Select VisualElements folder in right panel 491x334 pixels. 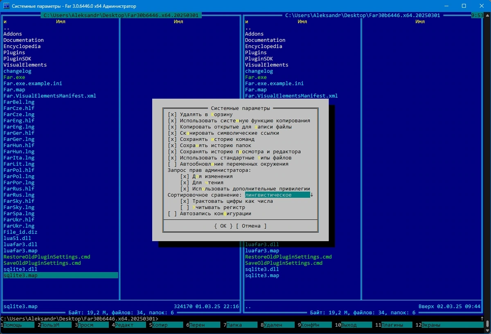(267, 65)
